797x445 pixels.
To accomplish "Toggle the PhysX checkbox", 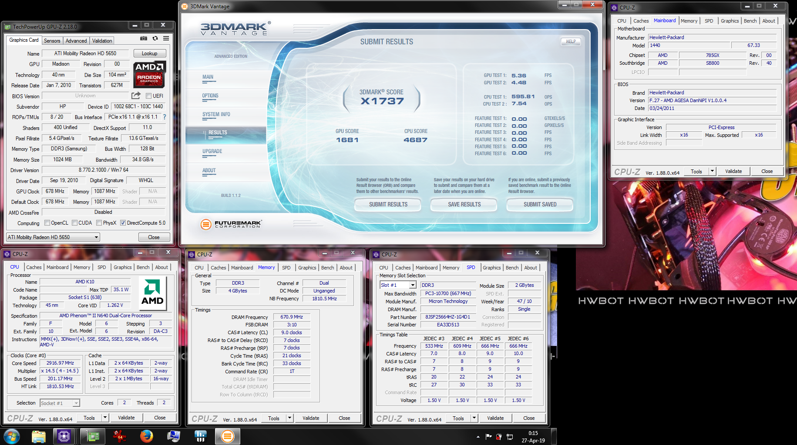I will pos(99,223).
